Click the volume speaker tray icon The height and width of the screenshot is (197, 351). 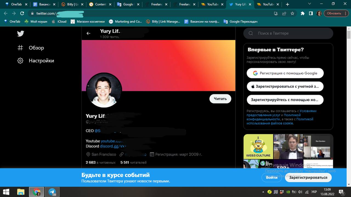pos(300,192)
